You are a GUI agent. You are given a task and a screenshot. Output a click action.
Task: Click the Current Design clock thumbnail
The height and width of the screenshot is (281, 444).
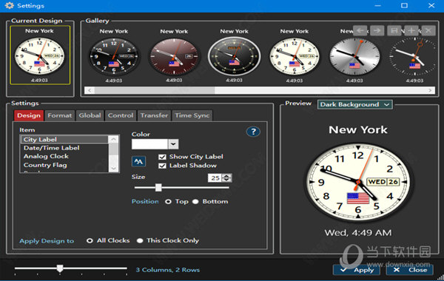(40, 55)
